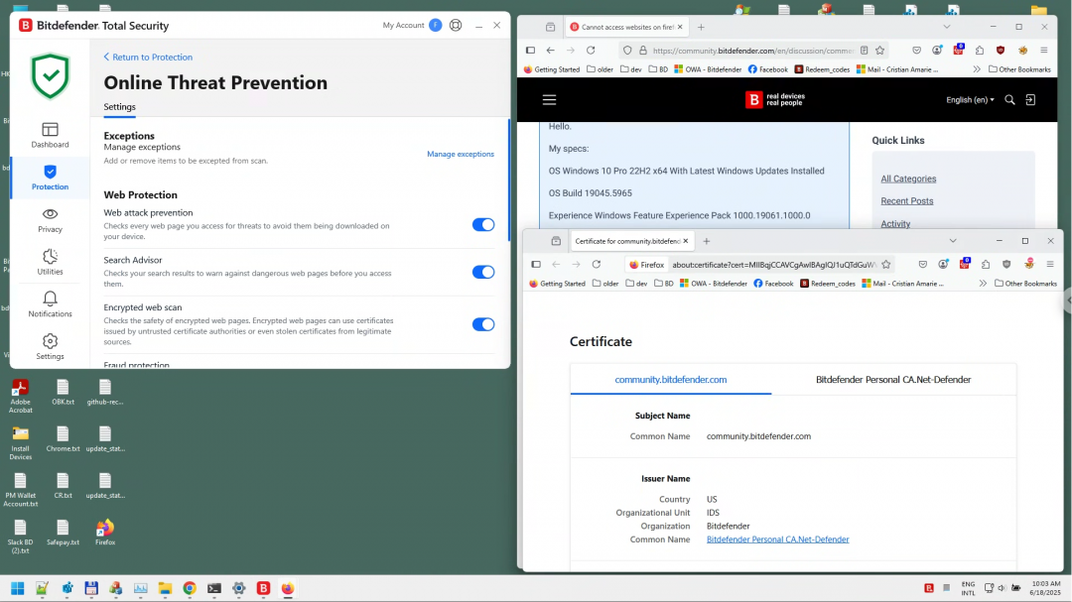Image resolution: width=1072 pixels, height=602 pixels.
Task: Select the 'Cannot access websites' tab in Firefox
Action: (x=626, y=28)
